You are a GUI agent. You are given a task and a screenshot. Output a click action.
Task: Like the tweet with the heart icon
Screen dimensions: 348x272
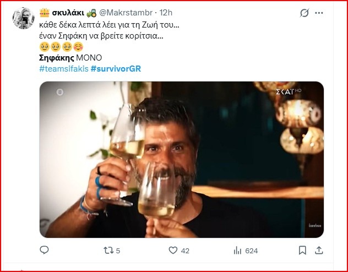pos(173,251)
